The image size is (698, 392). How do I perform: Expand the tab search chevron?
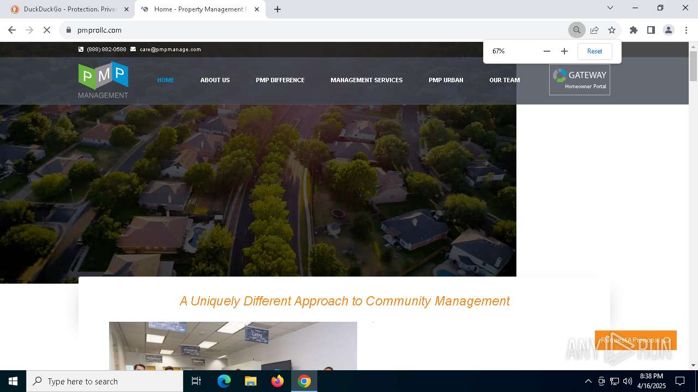tap(610, 8)
